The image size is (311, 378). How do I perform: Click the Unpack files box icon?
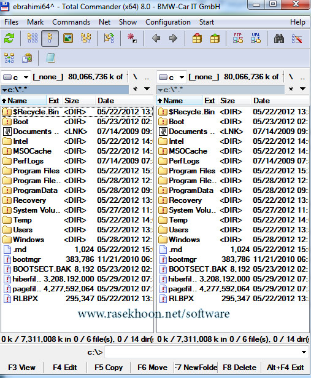coord(215,38)
